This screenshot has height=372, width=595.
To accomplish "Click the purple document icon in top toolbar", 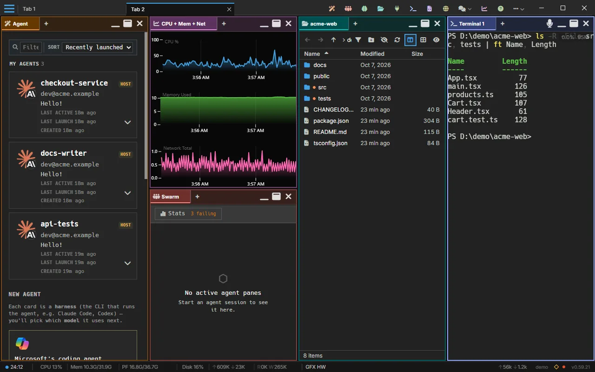I will point(429,8).
